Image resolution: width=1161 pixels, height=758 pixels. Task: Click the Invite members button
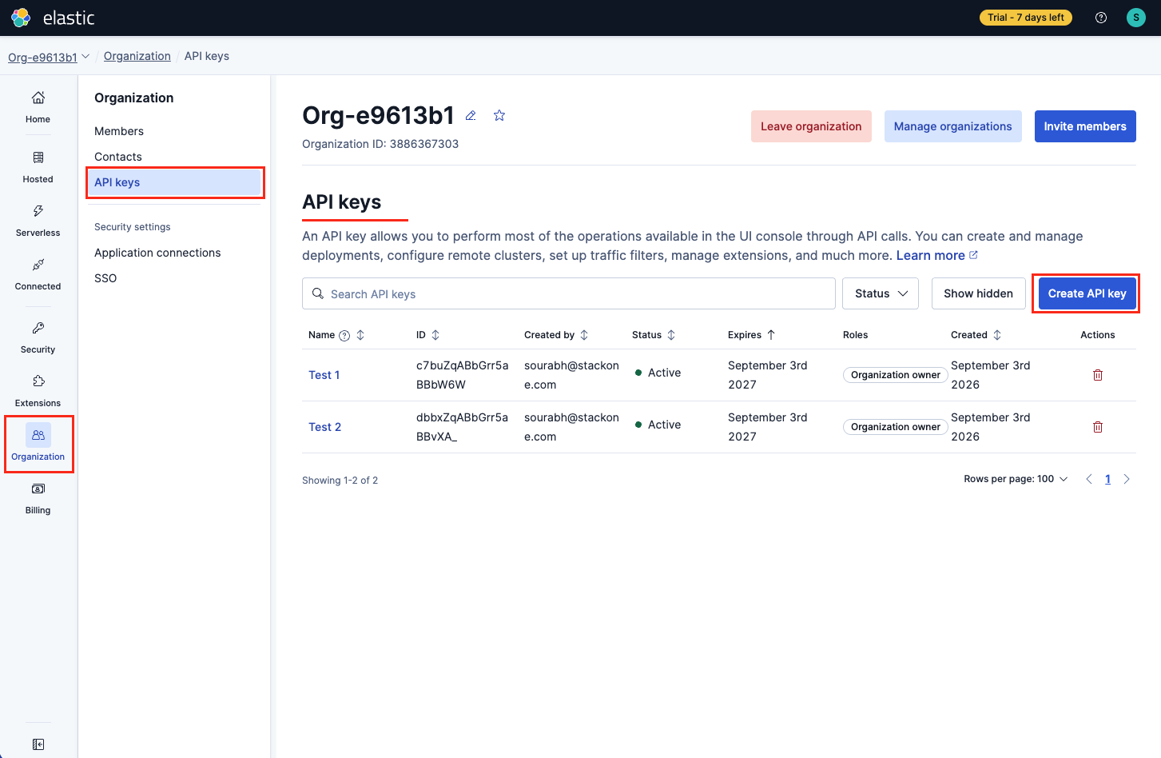coord(1085,126)
